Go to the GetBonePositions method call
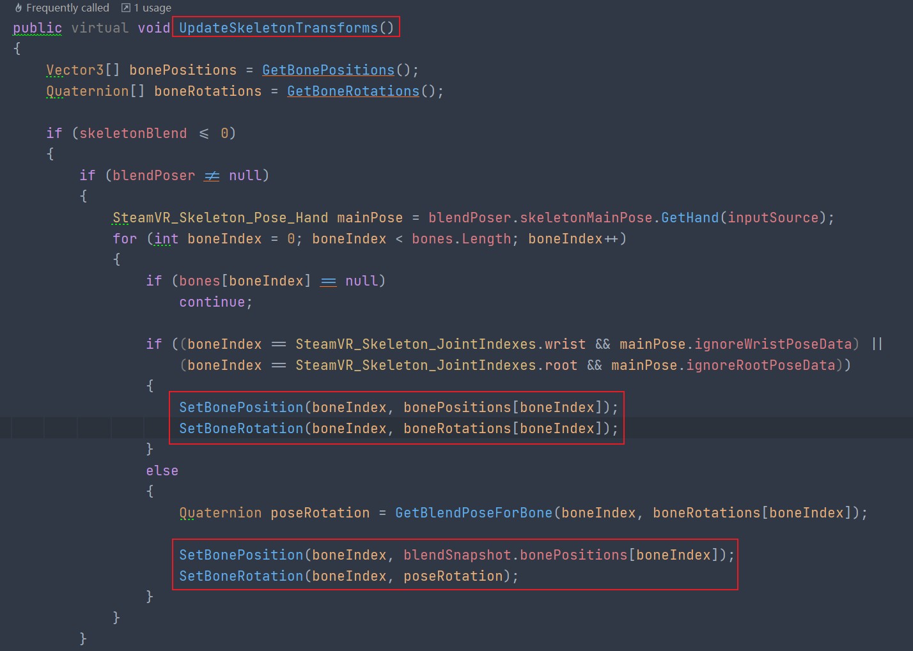The image size is (913, 651). point(329,70)
